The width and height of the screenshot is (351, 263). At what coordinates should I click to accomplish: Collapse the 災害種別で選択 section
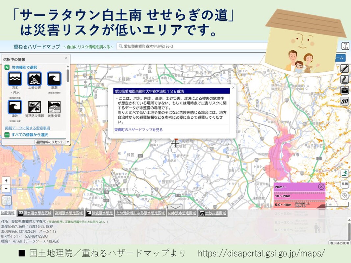click(7, 67)
